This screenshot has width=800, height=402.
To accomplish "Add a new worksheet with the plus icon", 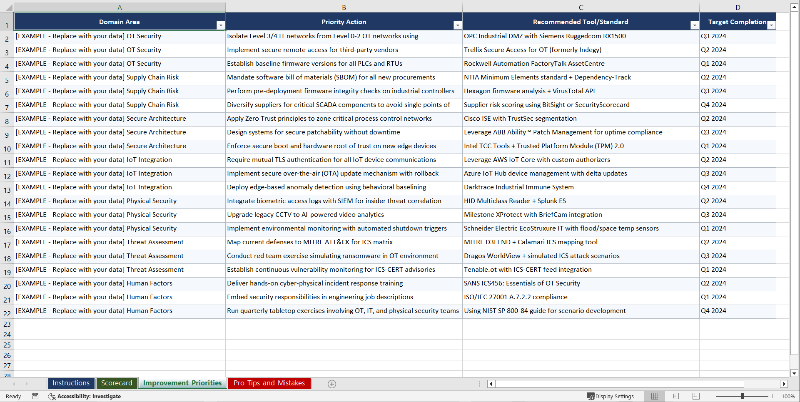I will (331, 384).
